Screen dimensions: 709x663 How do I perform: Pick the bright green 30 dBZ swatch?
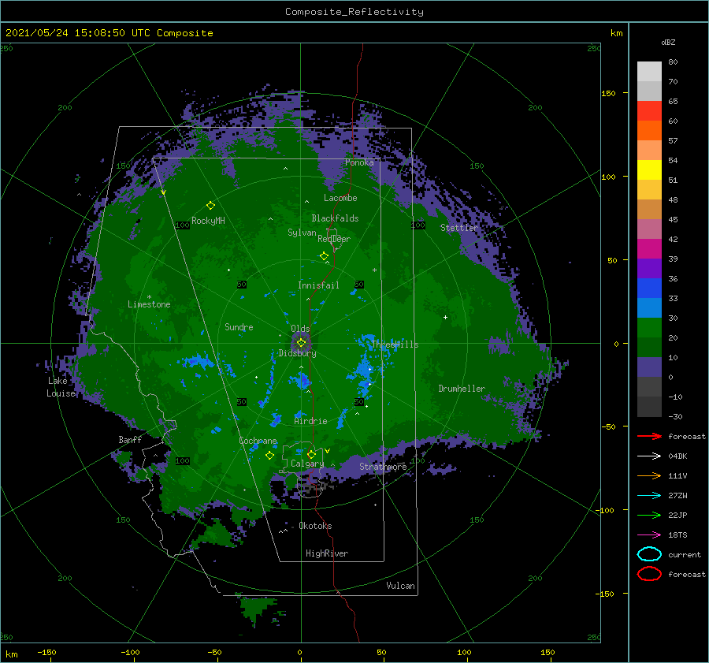(x=649, y=327)
